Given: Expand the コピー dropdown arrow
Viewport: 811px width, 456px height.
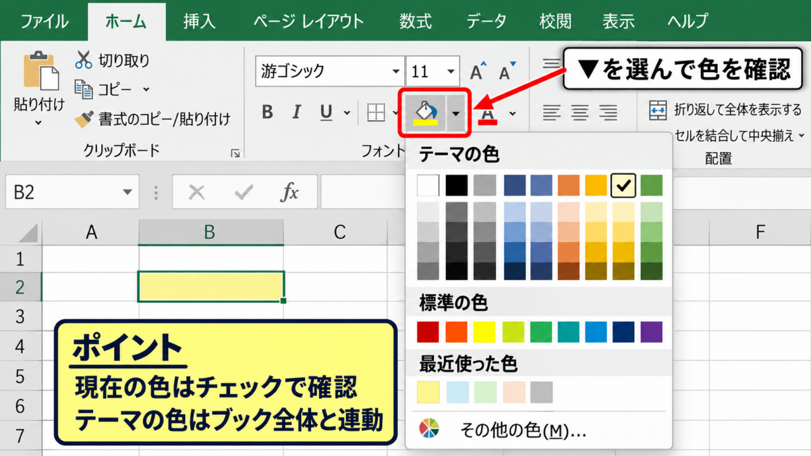Looking at the screenshot, I should click(x=146, y=89).
